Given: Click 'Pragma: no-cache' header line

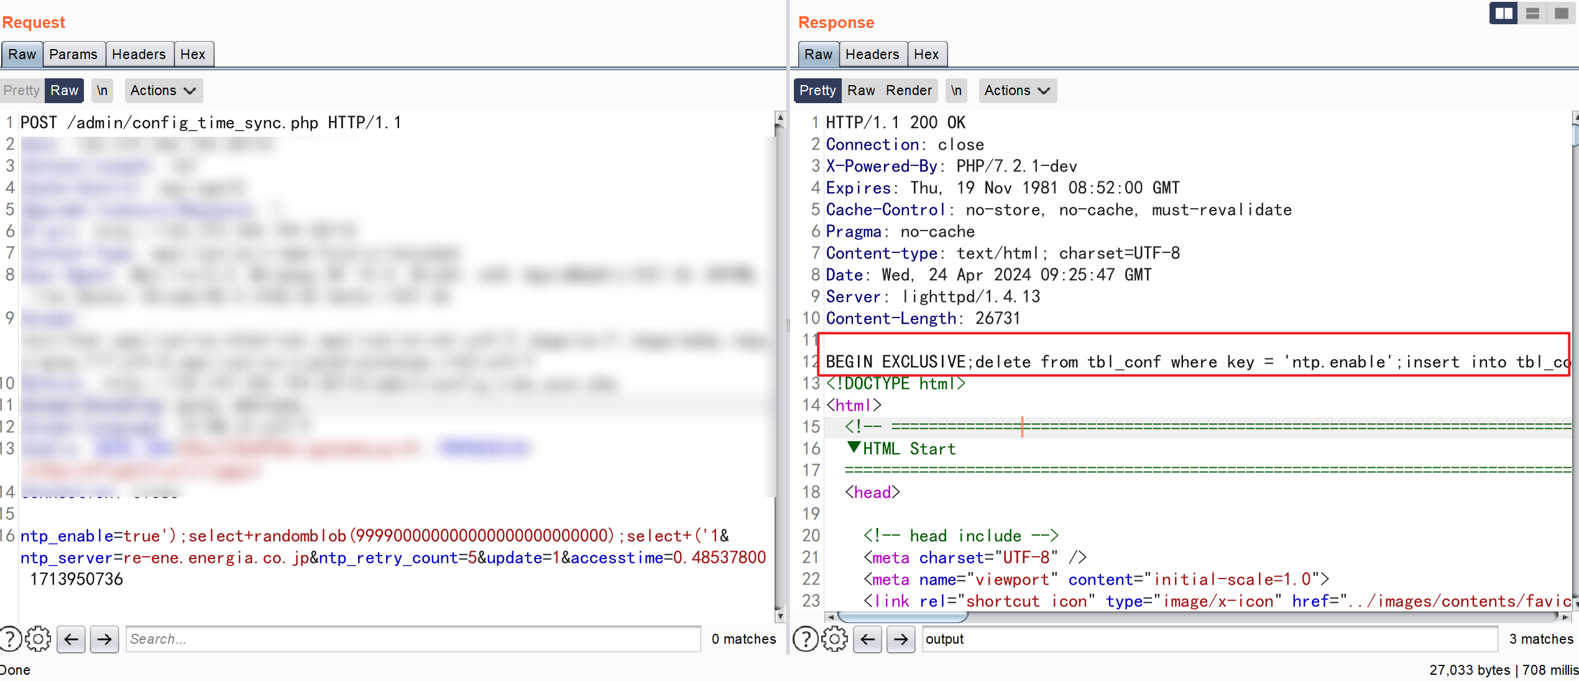Looking at the screenshot, I should point(900,231).
